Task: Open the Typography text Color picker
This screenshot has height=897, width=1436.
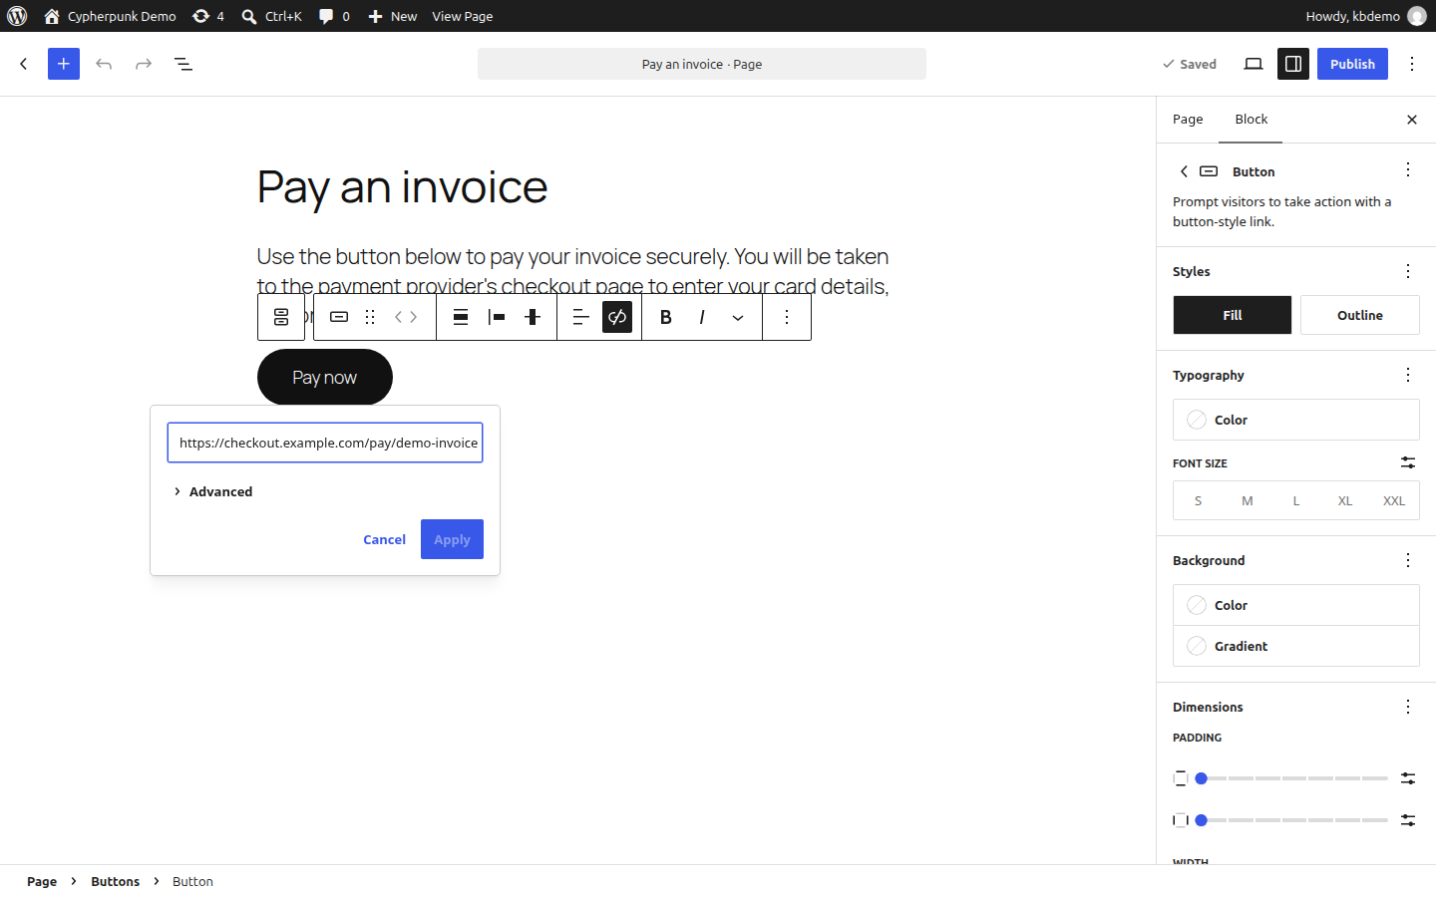Action: pos(1296,420)
